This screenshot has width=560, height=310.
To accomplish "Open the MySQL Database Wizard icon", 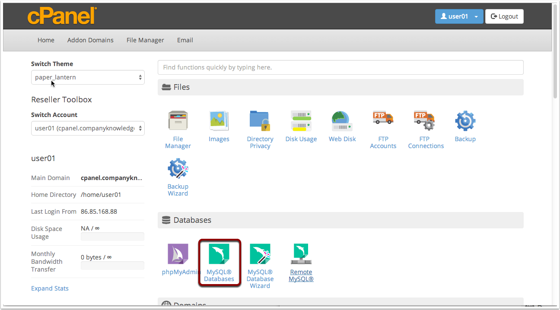I will click(260, 254).
